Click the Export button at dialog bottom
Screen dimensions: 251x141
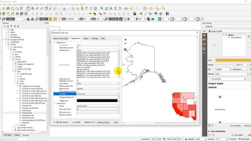(116, 122)
